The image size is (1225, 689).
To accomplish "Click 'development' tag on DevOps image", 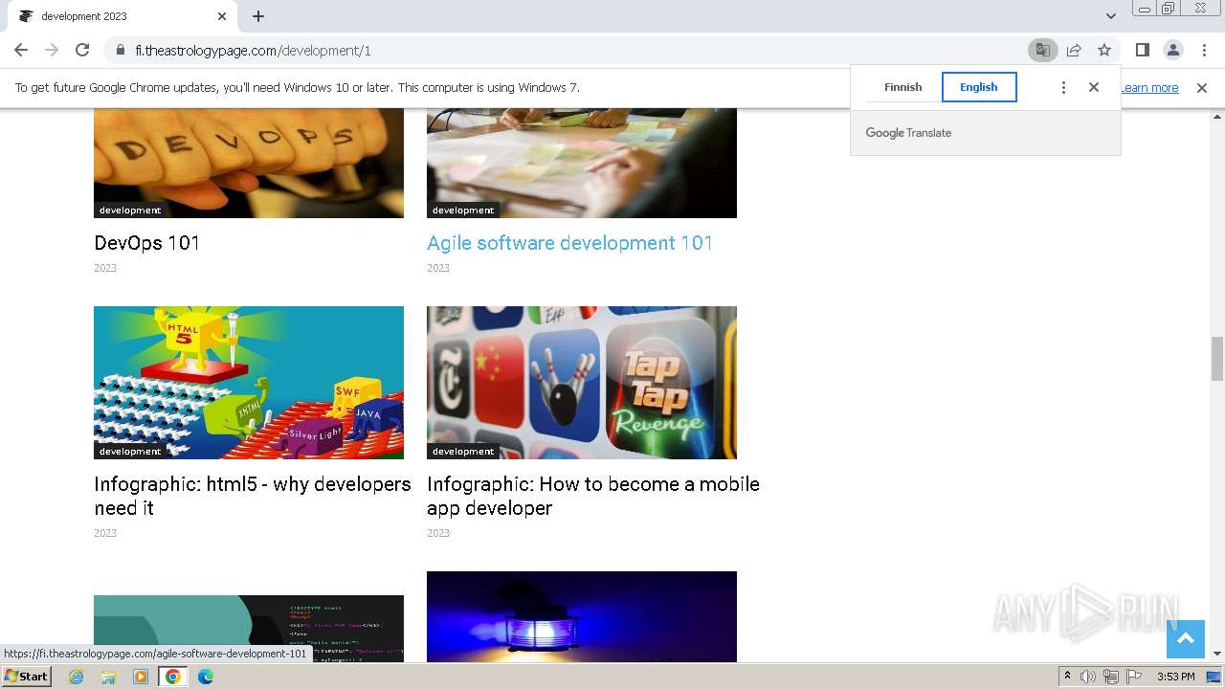I will (x=130, y=211).
